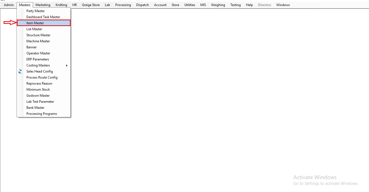The image size is (369, 192).
Task: Open the Weighing menu
Action: pos(218,5)
